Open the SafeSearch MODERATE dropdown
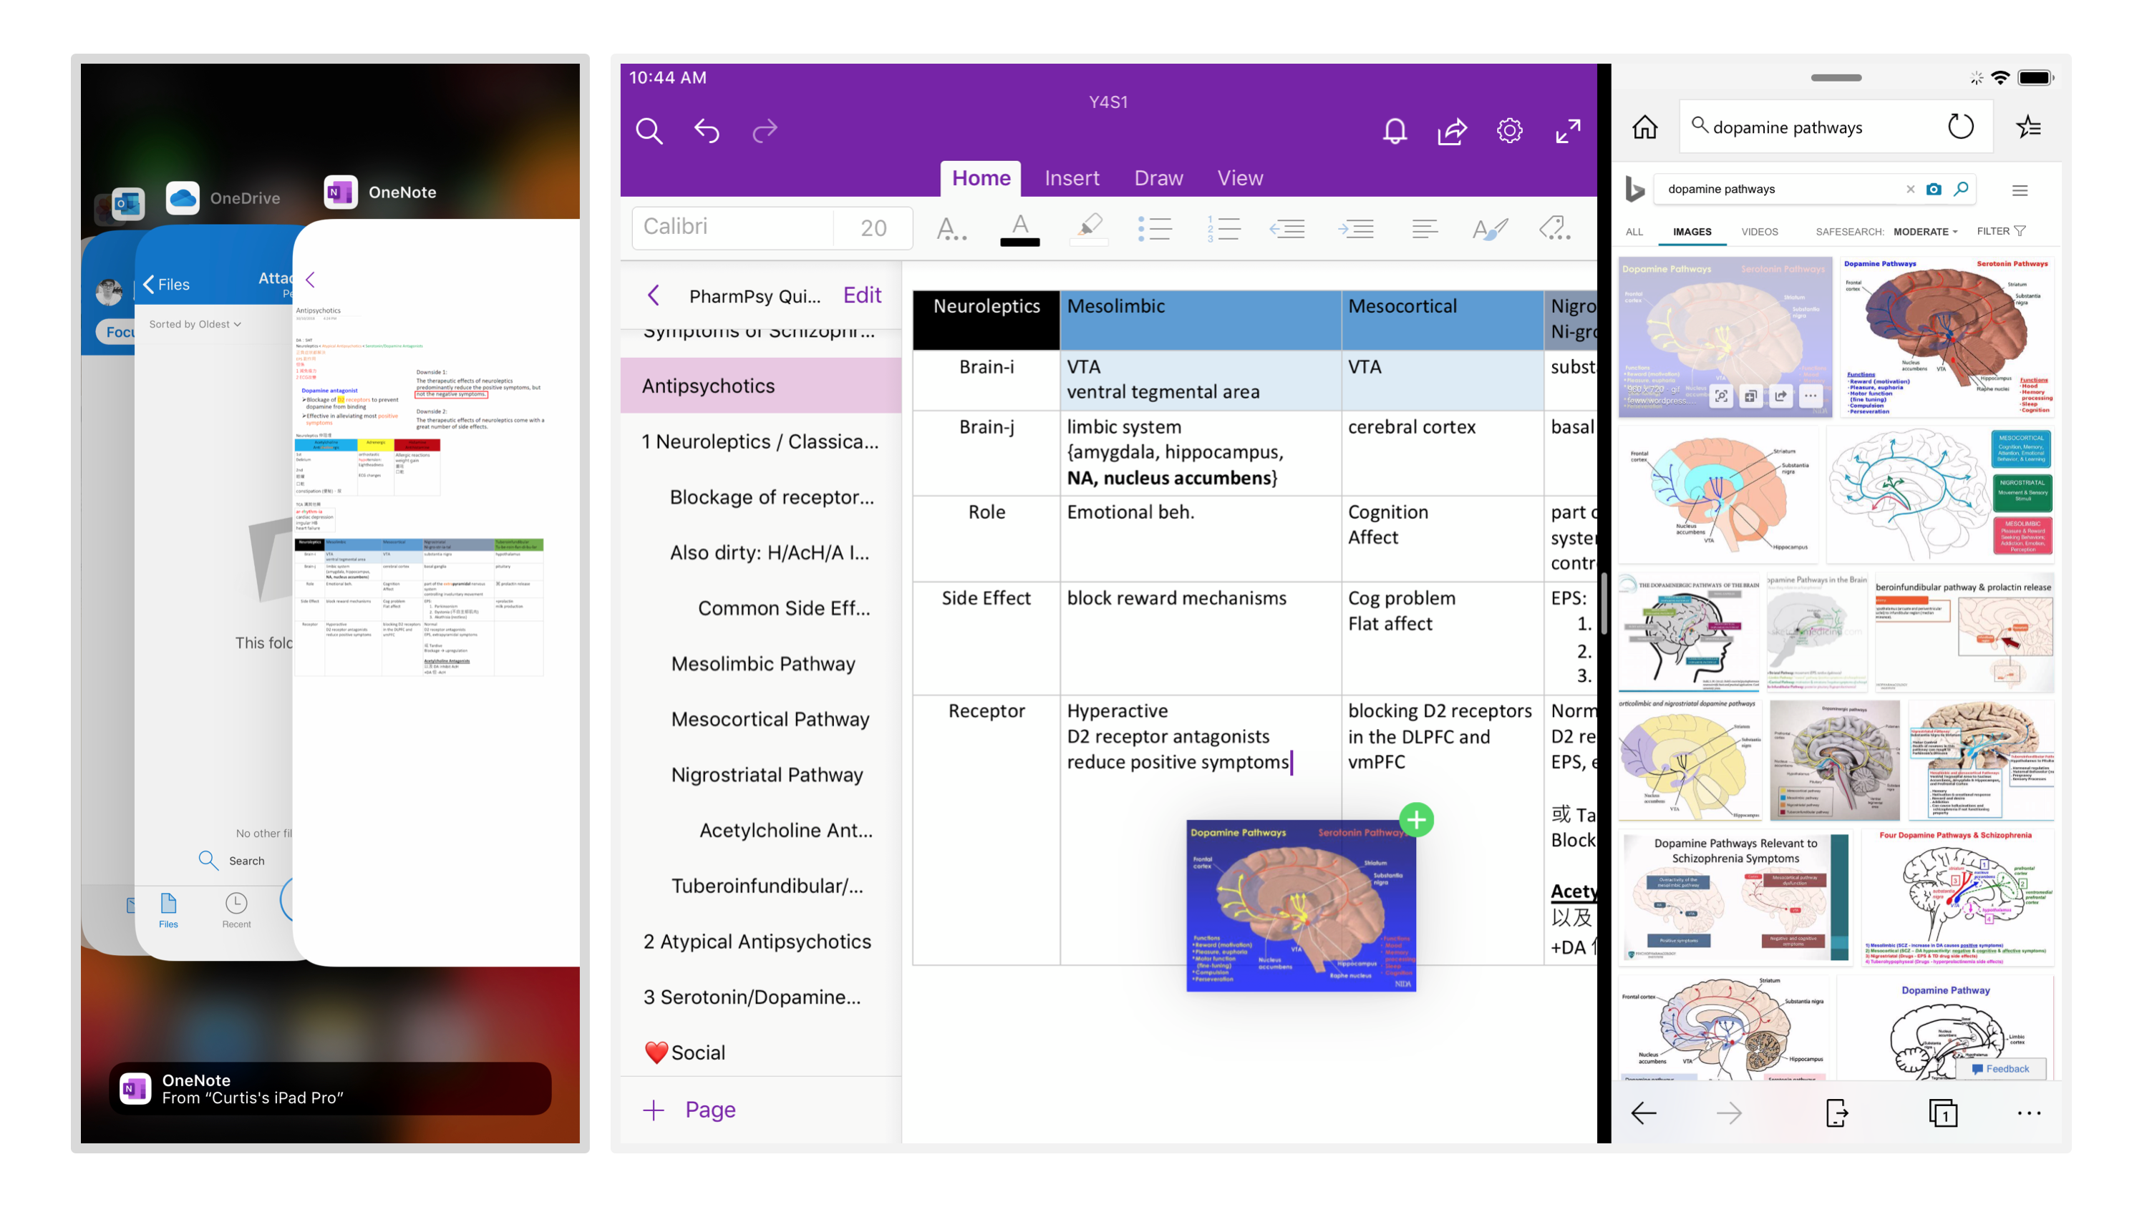 1924,232
